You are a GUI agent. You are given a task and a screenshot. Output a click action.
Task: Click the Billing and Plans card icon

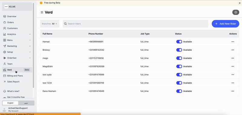5,76
